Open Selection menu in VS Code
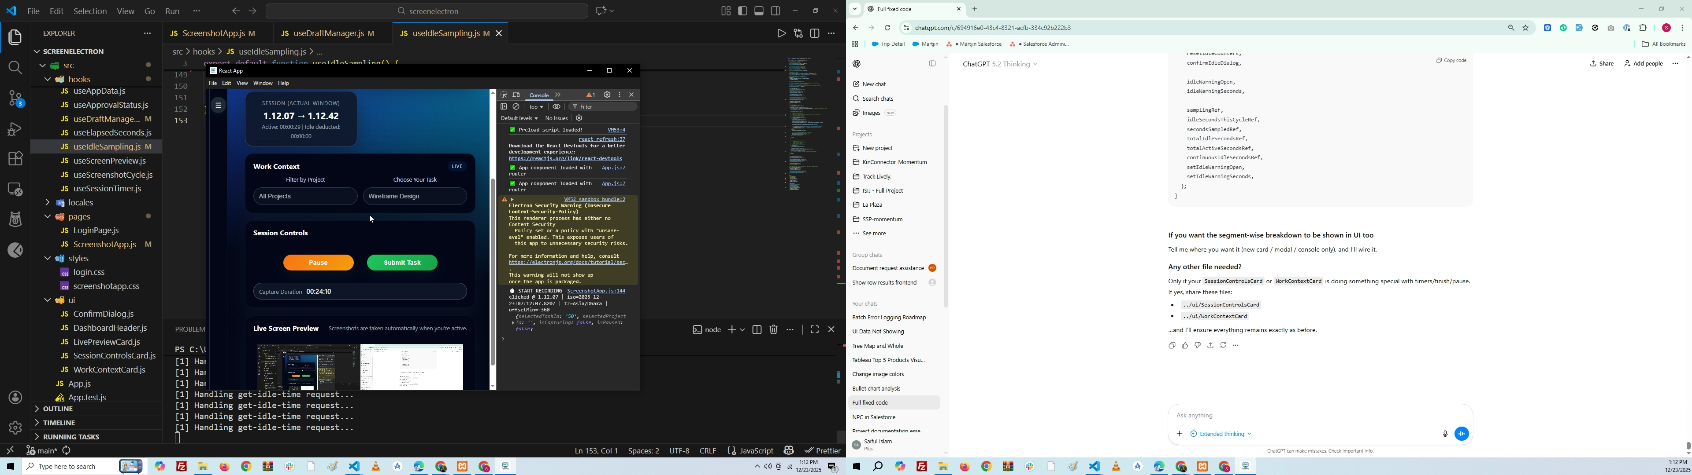Screen dimensions: 1692x475 (x=90, y=11)
